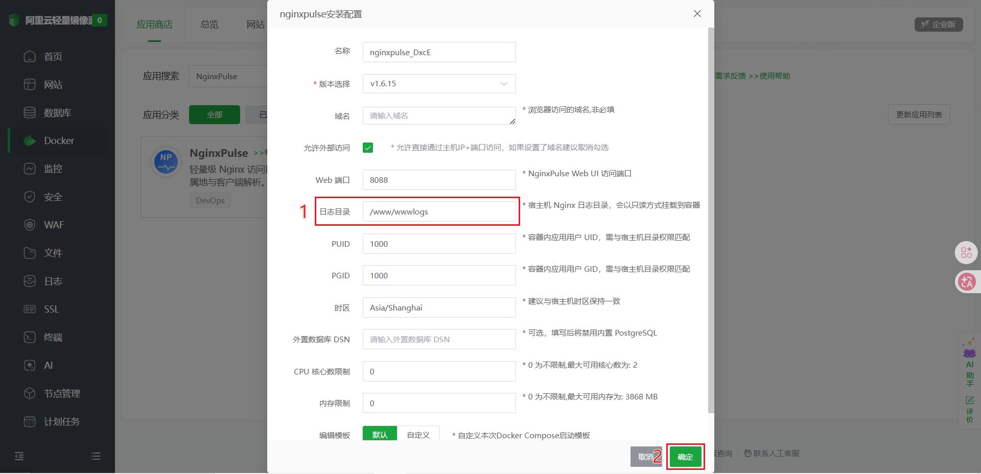Focus the 外置数据库 DSN input
Screen dimensions: 981x474
coord(439,339)
